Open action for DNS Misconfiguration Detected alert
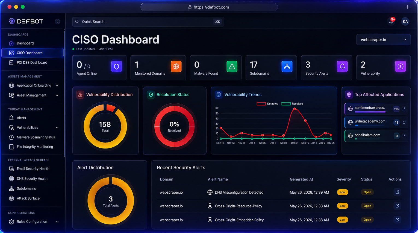The width and height of the screenshot is (418, 233). (x=397, y=192)
